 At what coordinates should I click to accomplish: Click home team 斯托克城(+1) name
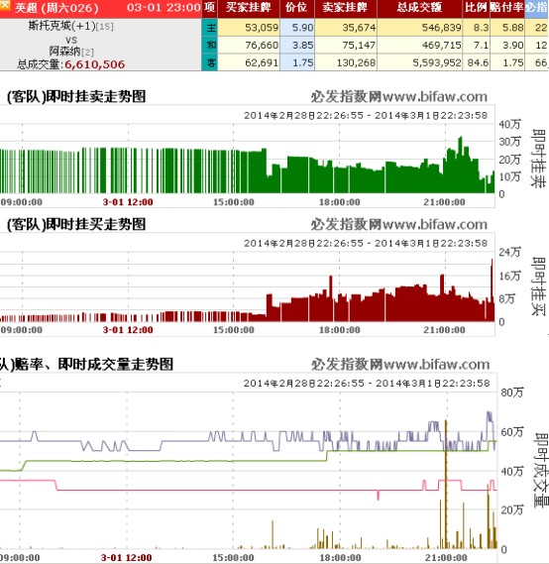[x=61, y=26]
